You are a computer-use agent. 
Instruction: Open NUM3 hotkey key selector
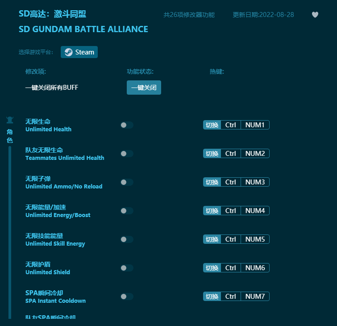tap(255, 182)
